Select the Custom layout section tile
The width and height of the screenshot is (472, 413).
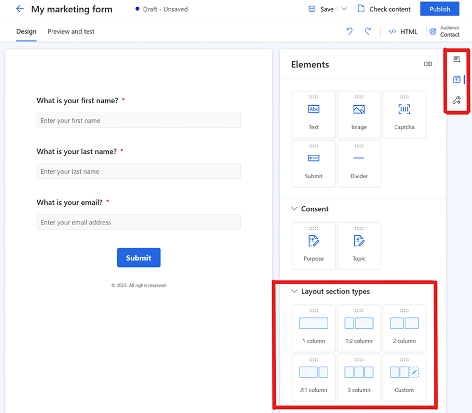click(x=404, y=377)
